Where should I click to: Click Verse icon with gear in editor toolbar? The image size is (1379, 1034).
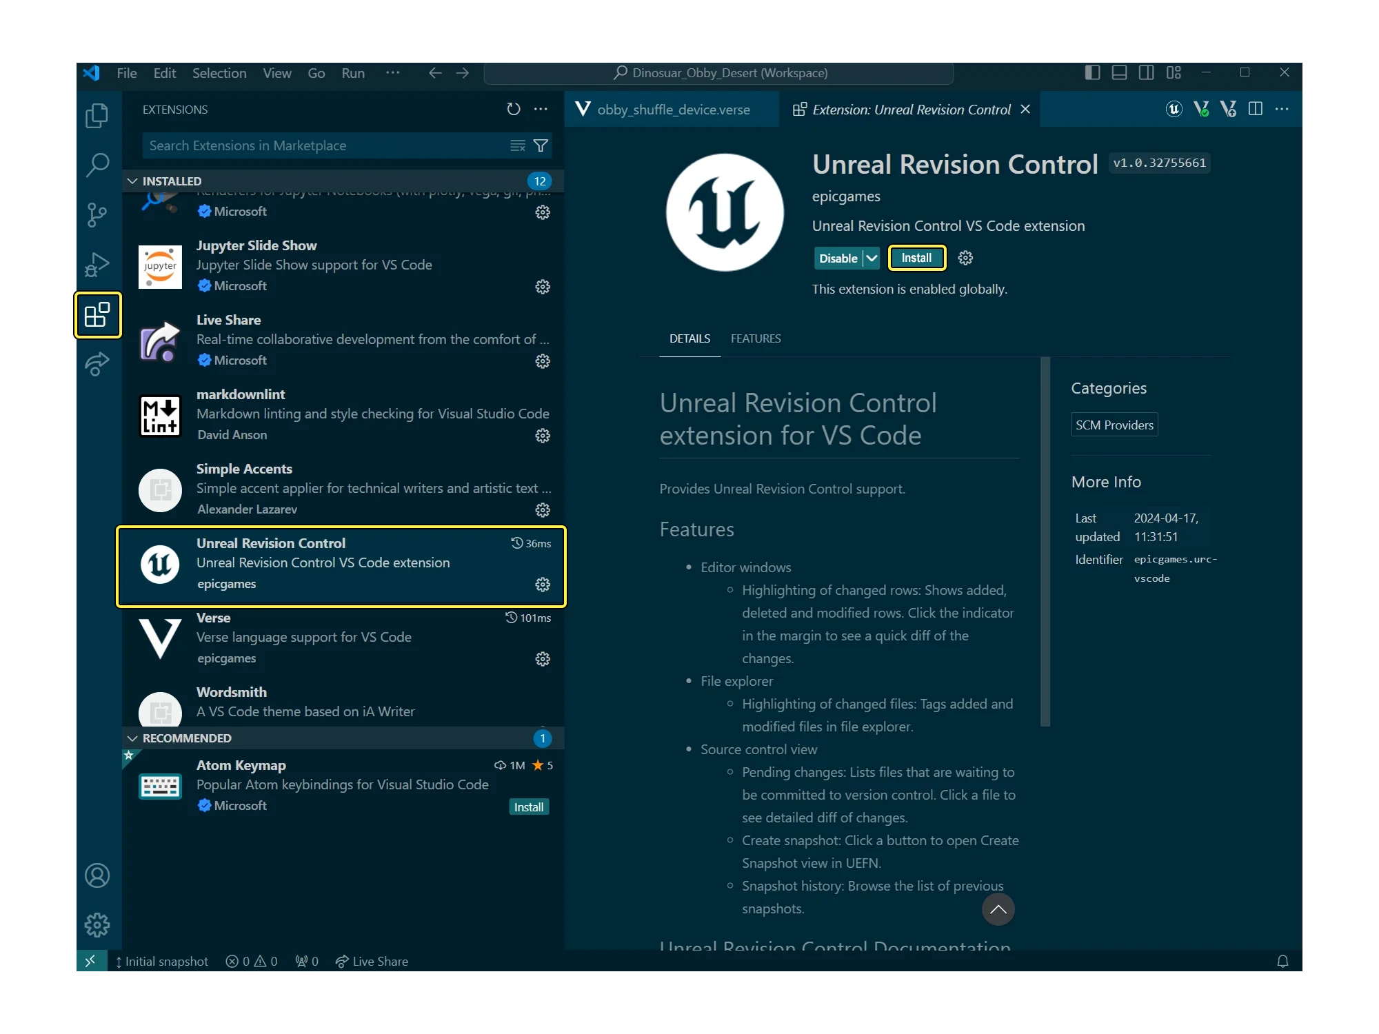click(1228, 109)
